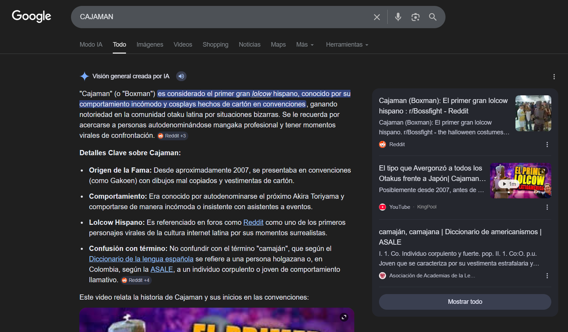The height and width of the screenshot is (332, 568).
Task: Switch to the Modo IA tab
Action: (x=91, y=45)
